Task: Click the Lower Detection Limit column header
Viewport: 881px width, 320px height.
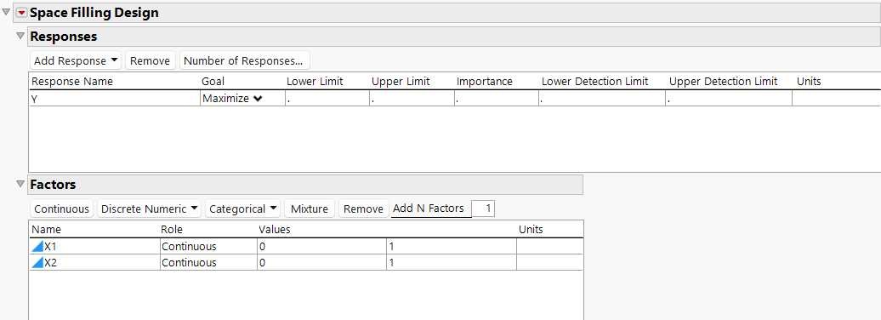Action: pos(594,82)
